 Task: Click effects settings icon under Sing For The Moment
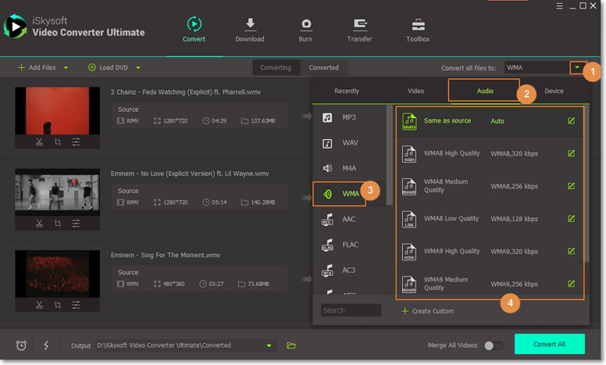(x=76, y=304)
